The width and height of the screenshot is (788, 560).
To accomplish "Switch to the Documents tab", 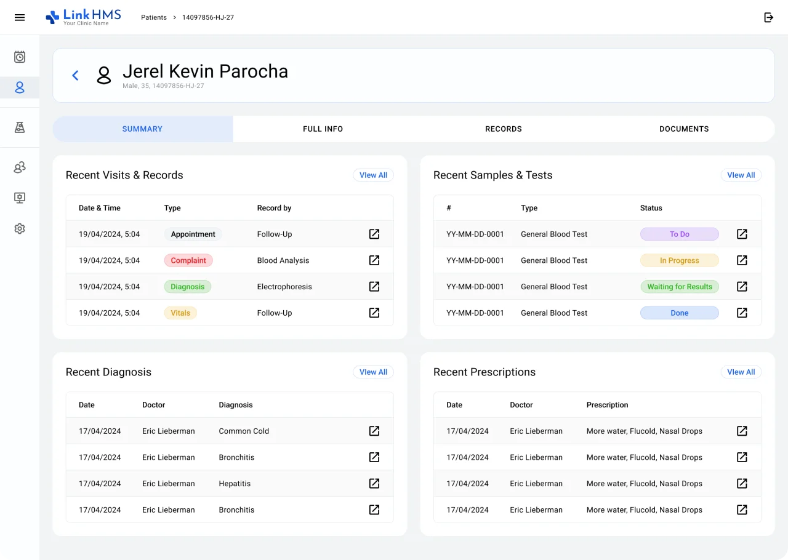I will click(684, 129).
